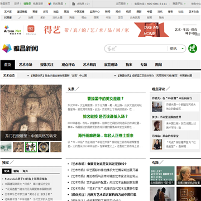201x201 pixels.
Task: Select the 首页 tab in news navigation
Action: (x=8, y=65)
